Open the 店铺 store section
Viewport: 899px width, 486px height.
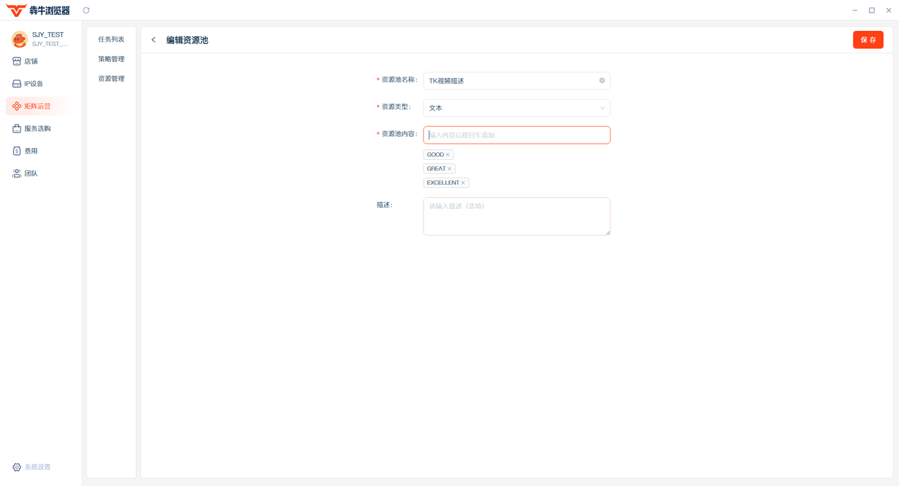pyautogui.click(x=31, y=62)
